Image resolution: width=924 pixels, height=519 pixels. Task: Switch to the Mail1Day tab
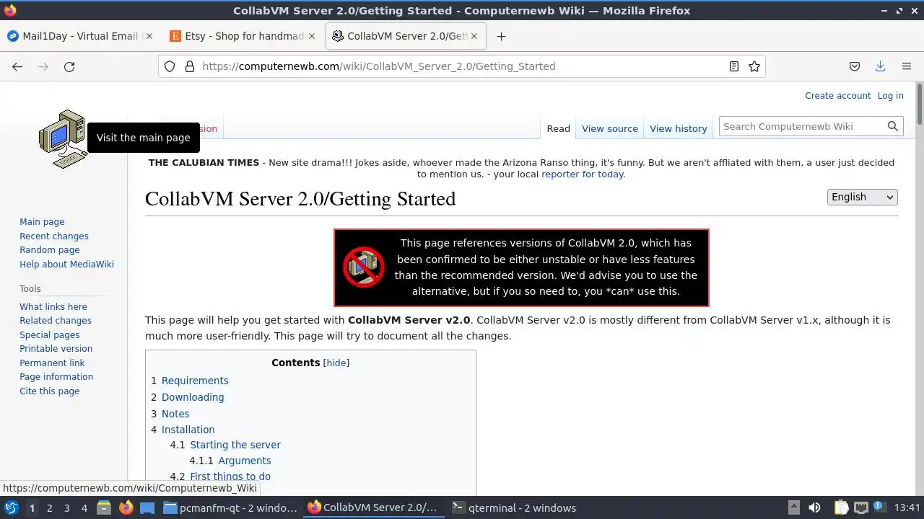click(79, 36)
